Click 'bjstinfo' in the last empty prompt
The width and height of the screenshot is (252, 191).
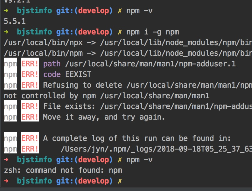coord(34,181)
